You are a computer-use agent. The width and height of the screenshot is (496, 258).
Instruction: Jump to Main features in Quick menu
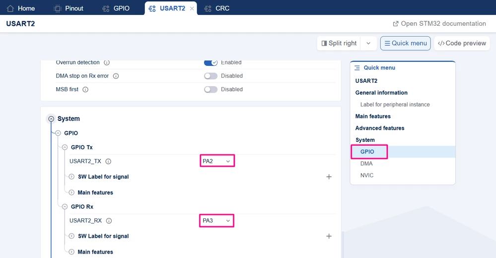[373, 116]
